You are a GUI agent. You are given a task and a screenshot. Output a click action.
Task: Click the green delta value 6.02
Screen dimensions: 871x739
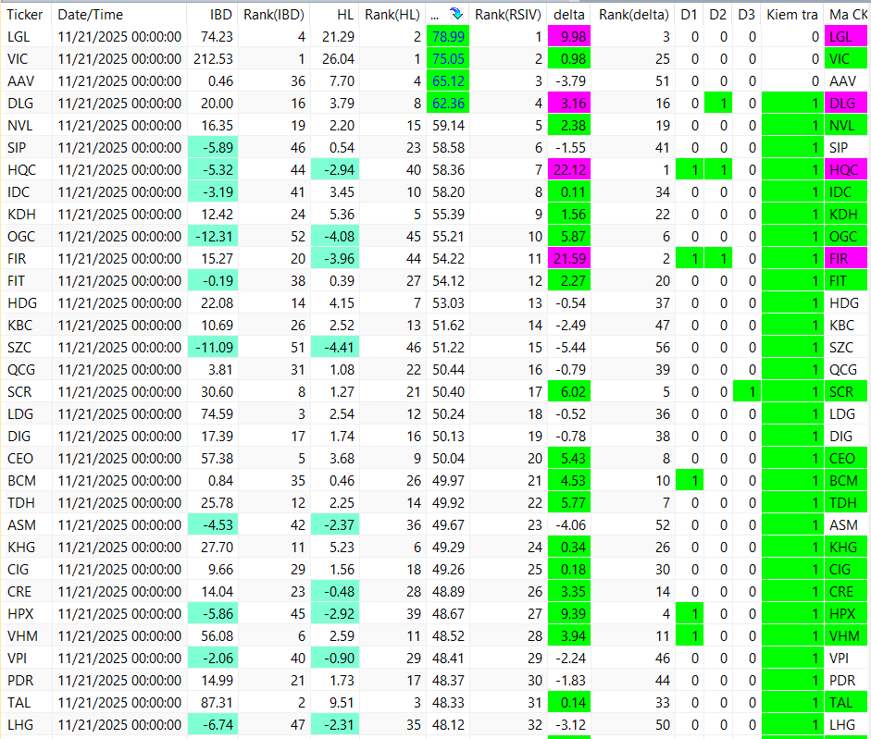point(569,392)
